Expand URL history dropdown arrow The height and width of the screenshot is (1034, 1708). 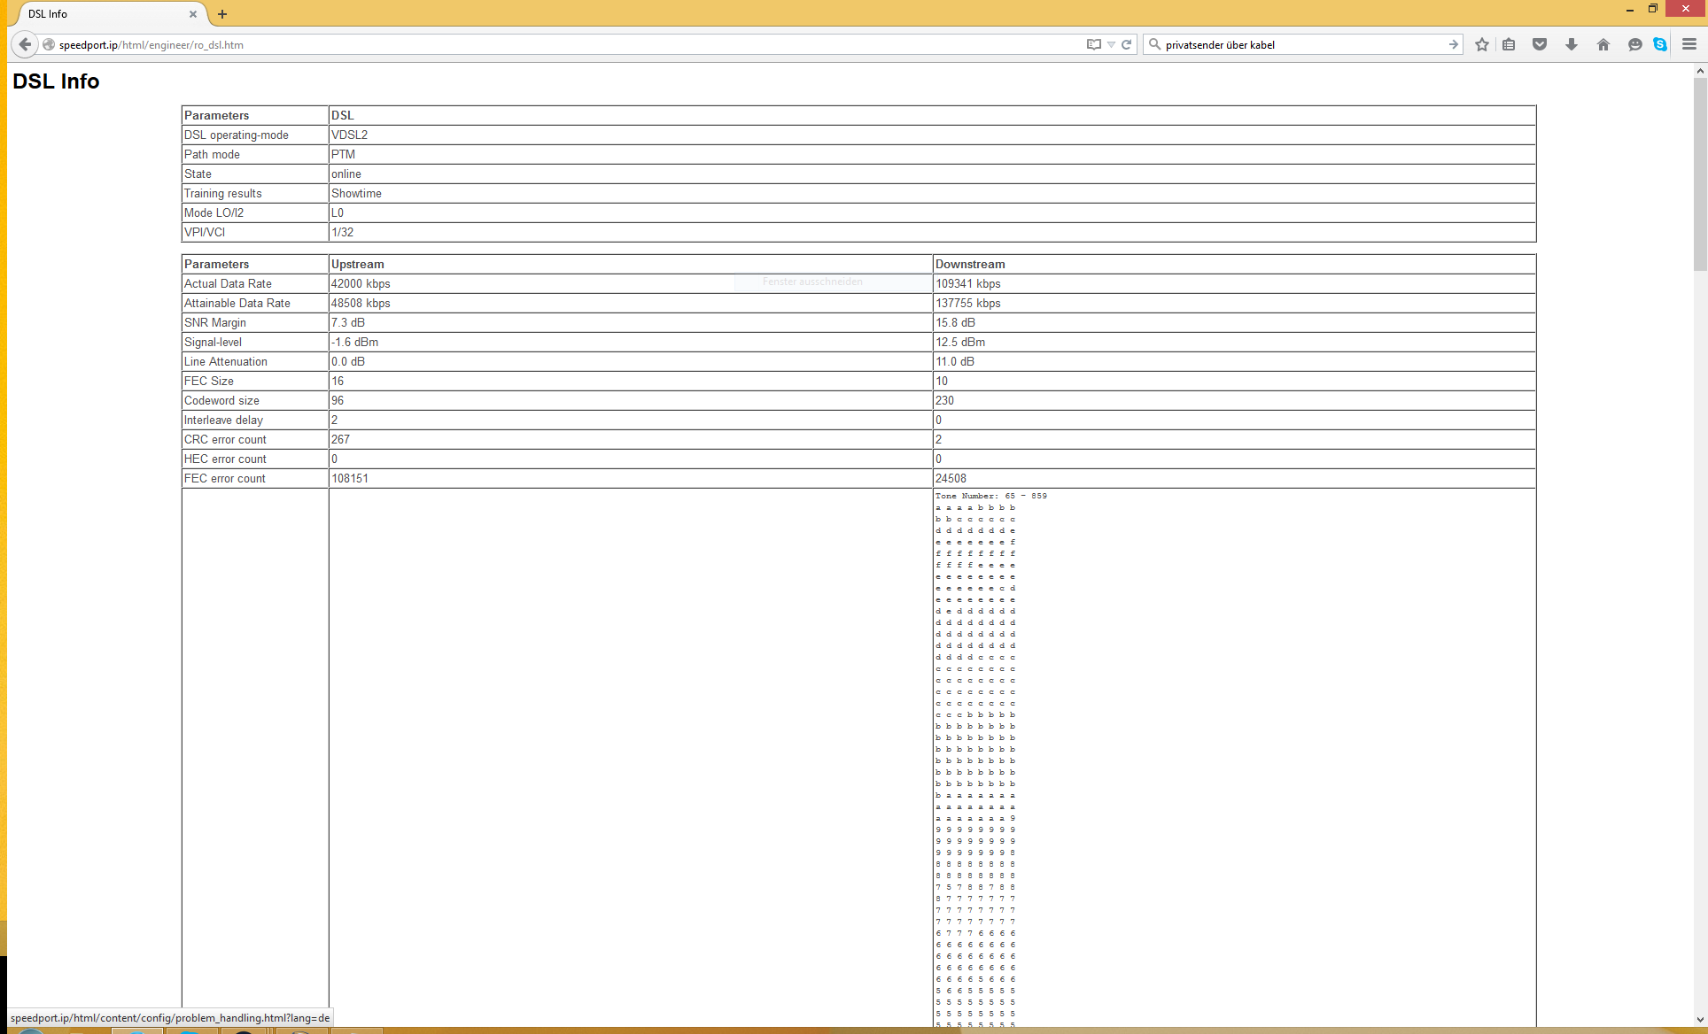pyautogui.click(x=1111, y=44)
